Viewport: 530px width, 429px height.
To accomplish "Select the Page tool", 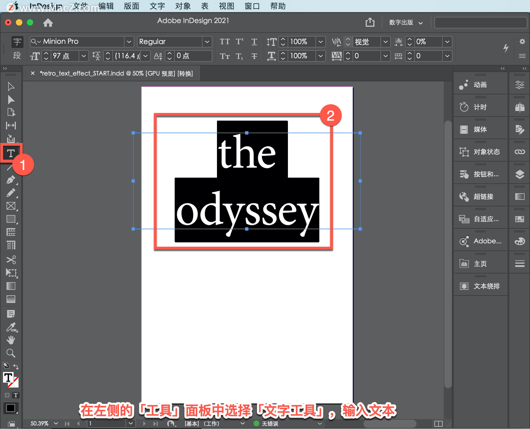I will click(x=11, y=112).
